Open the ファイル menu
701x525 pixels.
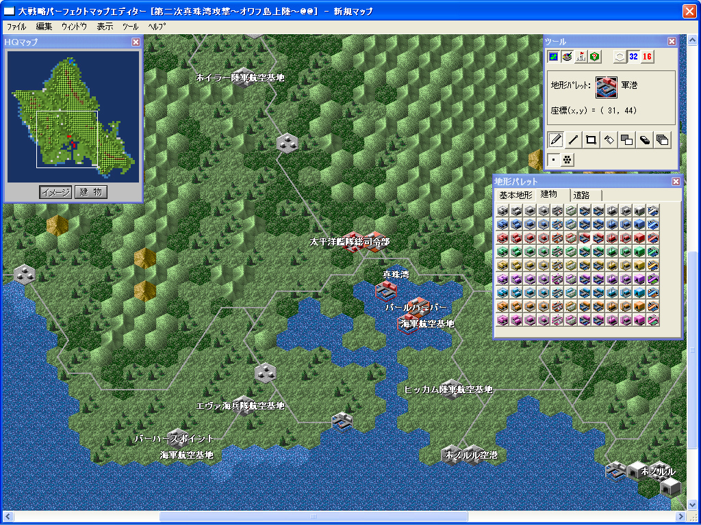16,27
